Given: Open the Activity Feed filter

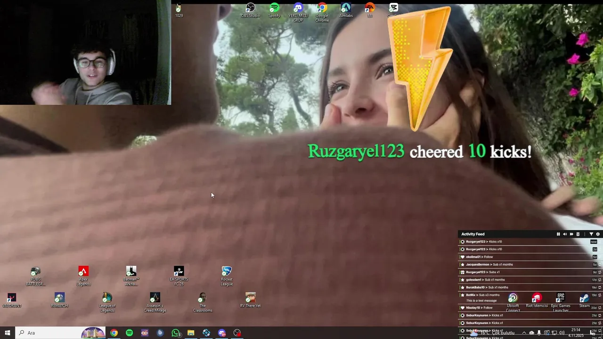Looking at the screenshot, I should click(591, 234).
